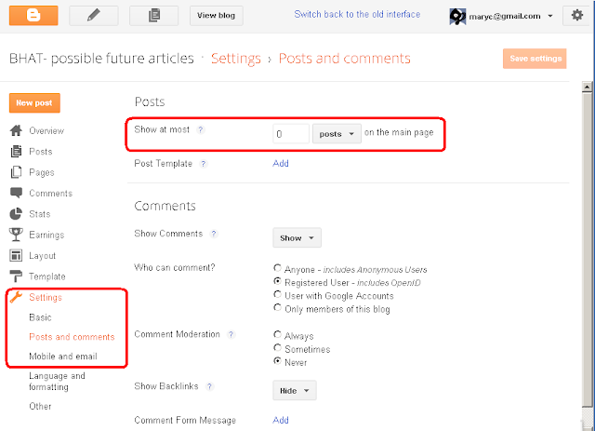Click the Save settings button
This screenshot has height=431, width=595.
[x=535, y=59]
